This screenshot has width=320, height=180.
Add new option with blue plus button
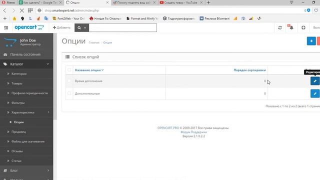pyautogui.click(x=311, y=41)
